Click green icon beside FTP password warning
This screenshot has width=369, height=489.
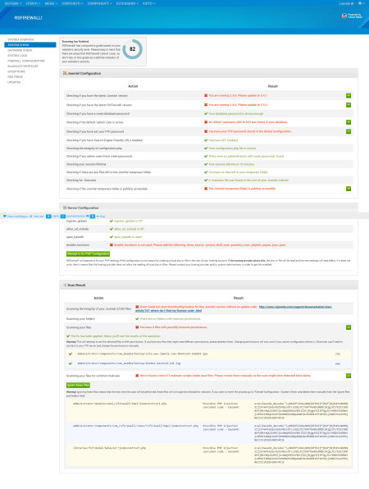[x=348, y=131]
